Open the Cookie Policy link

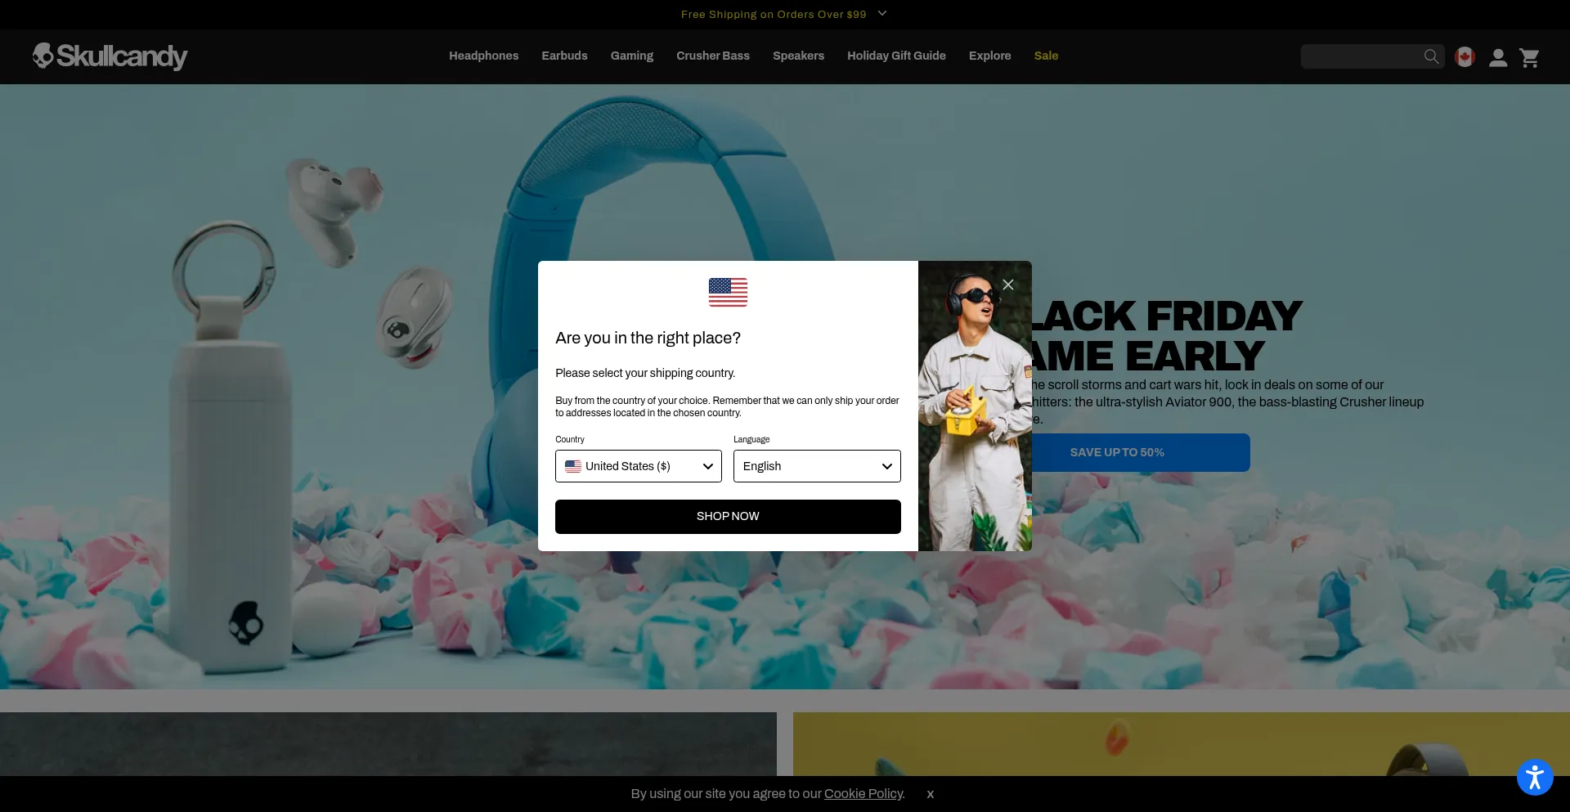pos(863,794)
